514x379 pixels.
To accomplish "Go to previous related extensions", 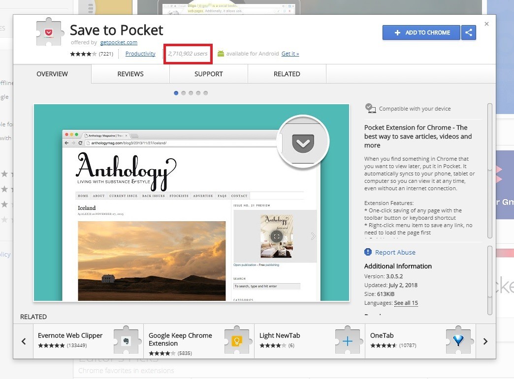I will tap(24, 341).
